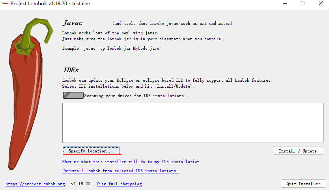
Task: Open Uninstall lombok from selected IDE installations
Action: click(120, 171)
